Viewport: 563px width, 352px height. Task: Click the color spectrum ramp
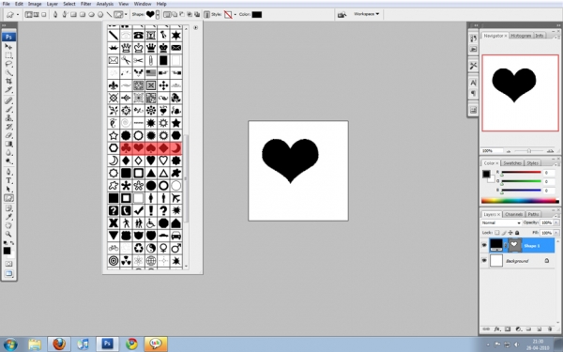(x=520, y=201)
